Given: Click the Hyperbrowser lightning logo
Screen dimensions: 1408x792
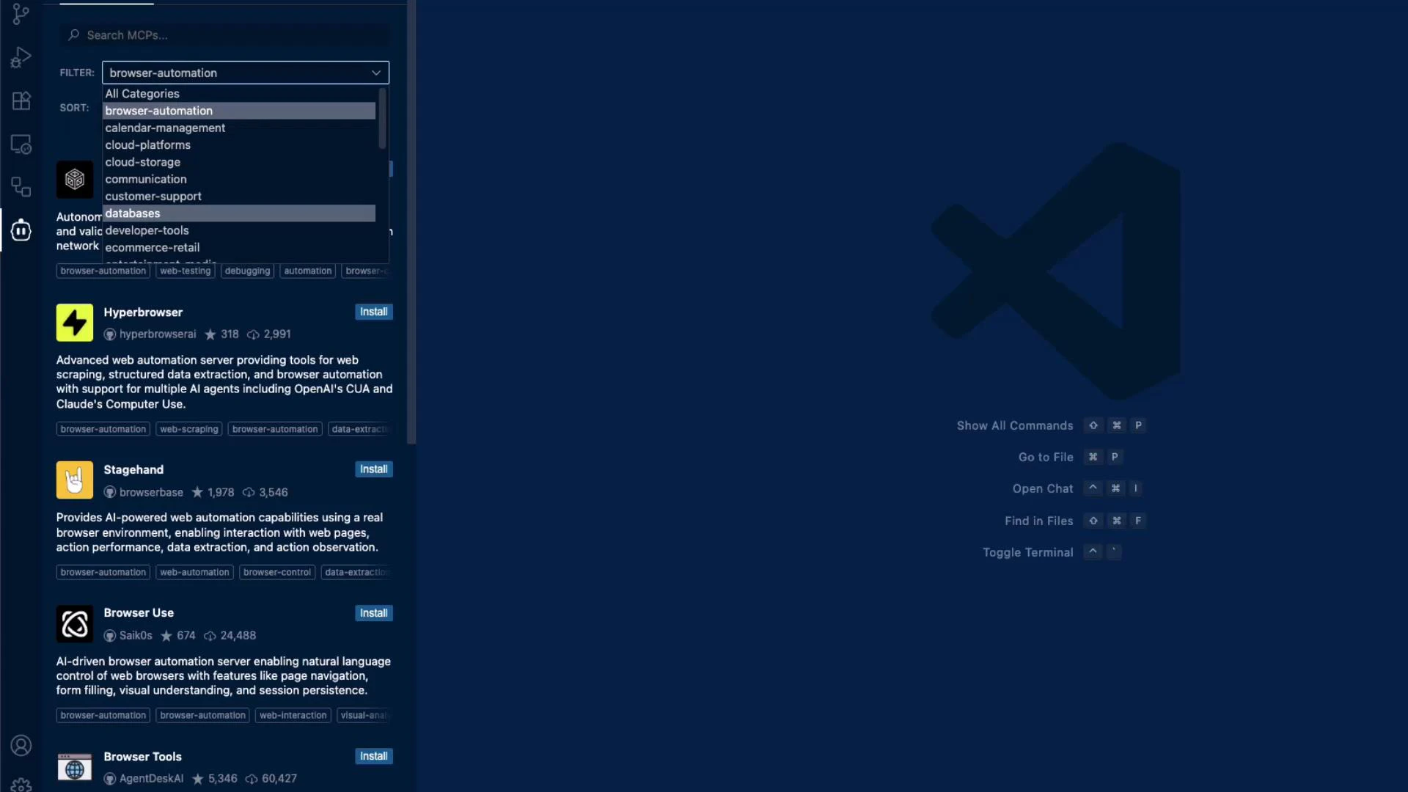Looking at the screenshot, I should pyautogui.click(x=75, y=323).
